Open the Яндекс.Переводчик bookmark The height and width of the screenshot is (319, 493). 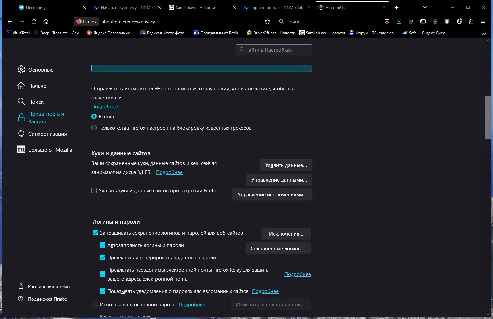click(x=111, y=33)
